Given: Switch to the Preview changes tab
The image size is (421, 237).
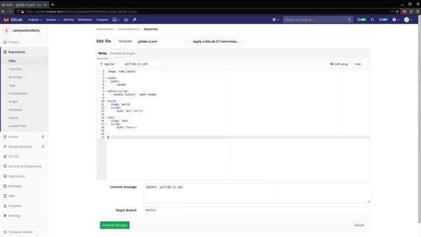Looking at the screenshot, I should click(x=123, y=53).
